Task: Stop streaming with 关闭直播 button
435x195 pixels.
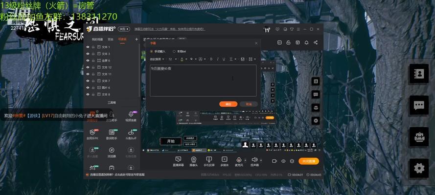Action: pyautogui.click(x=309, y=161)
